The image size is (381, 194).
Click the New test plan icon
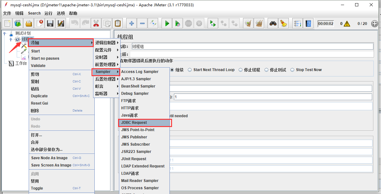pos(7,23)
